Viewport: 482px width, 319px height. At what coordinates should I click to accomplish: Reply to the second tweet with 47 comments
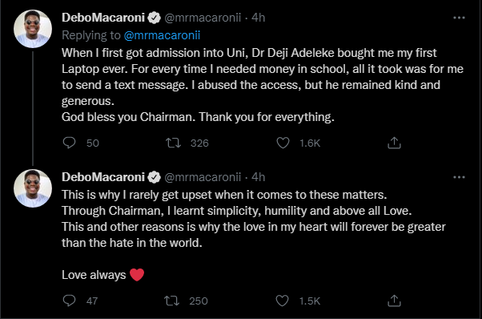click(69, 301)
